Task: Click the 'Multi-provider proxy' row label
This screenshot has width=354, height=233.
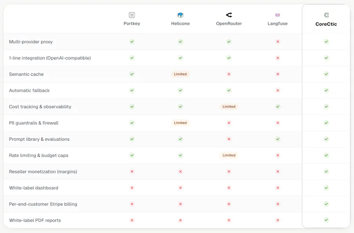Action: (31, 41)
